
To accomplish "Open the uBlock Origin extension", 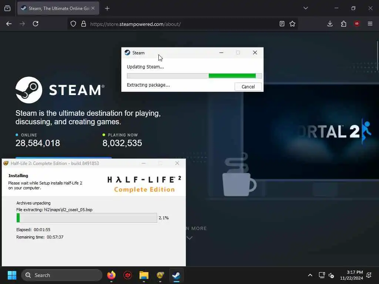I will click(357, 24).
